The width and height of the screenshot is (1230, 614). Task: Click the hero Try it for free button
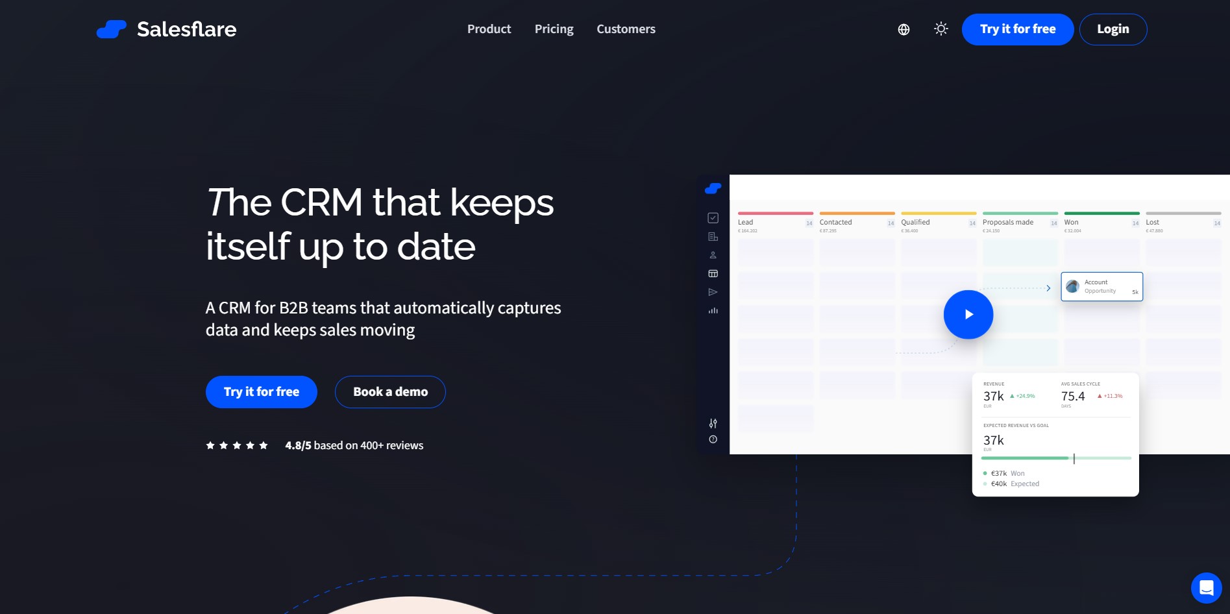click(262, 392)
